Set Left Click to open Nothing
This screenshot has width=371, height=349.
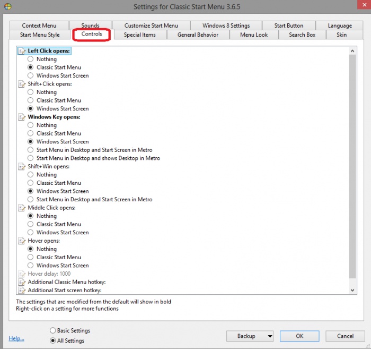pyautogui.click(x=30, y=59)
